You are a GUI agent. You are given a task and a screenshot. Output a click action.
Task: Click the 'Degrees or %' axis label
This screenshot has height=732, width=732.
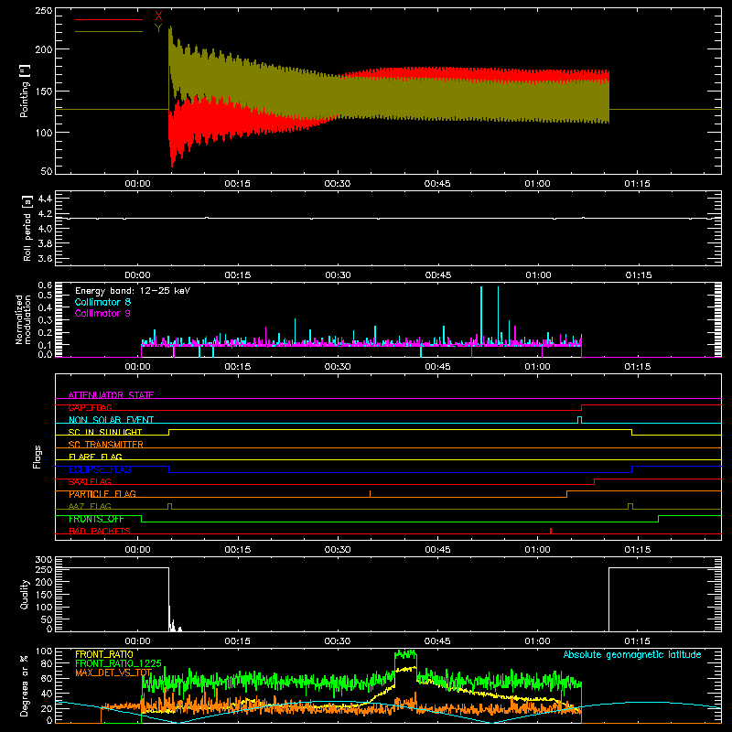coord(25,685)
